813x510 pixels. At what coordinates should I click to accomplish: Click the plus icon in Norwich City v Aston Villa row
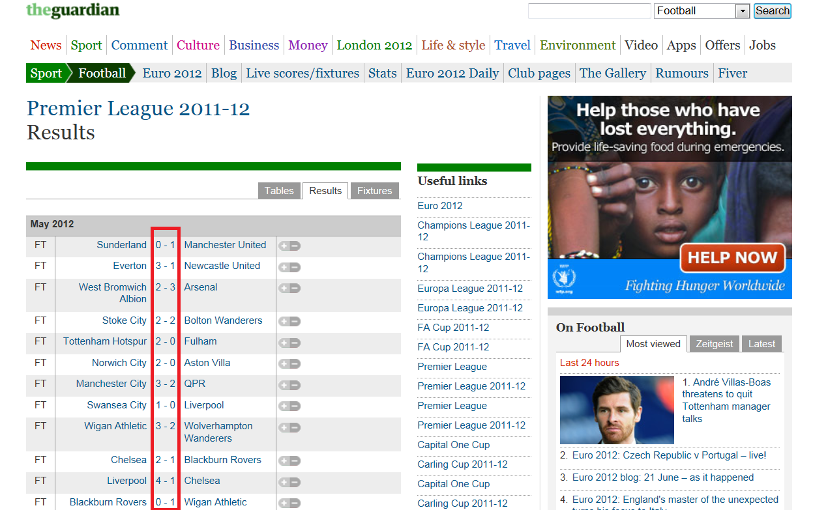(x=284, y=364)
